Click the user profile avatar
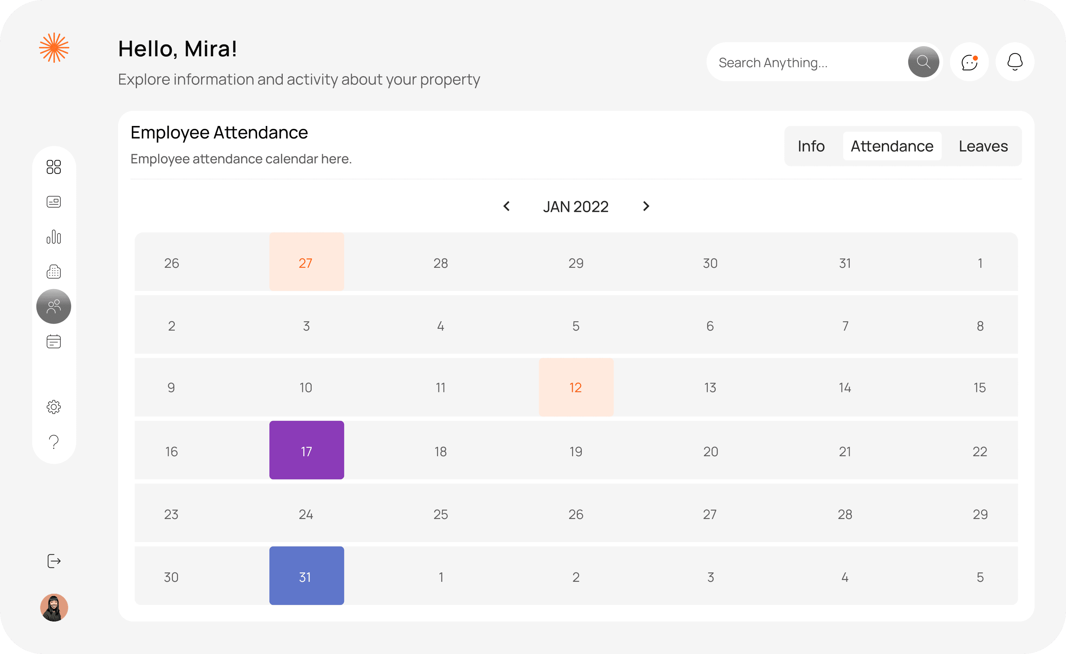 54,607
